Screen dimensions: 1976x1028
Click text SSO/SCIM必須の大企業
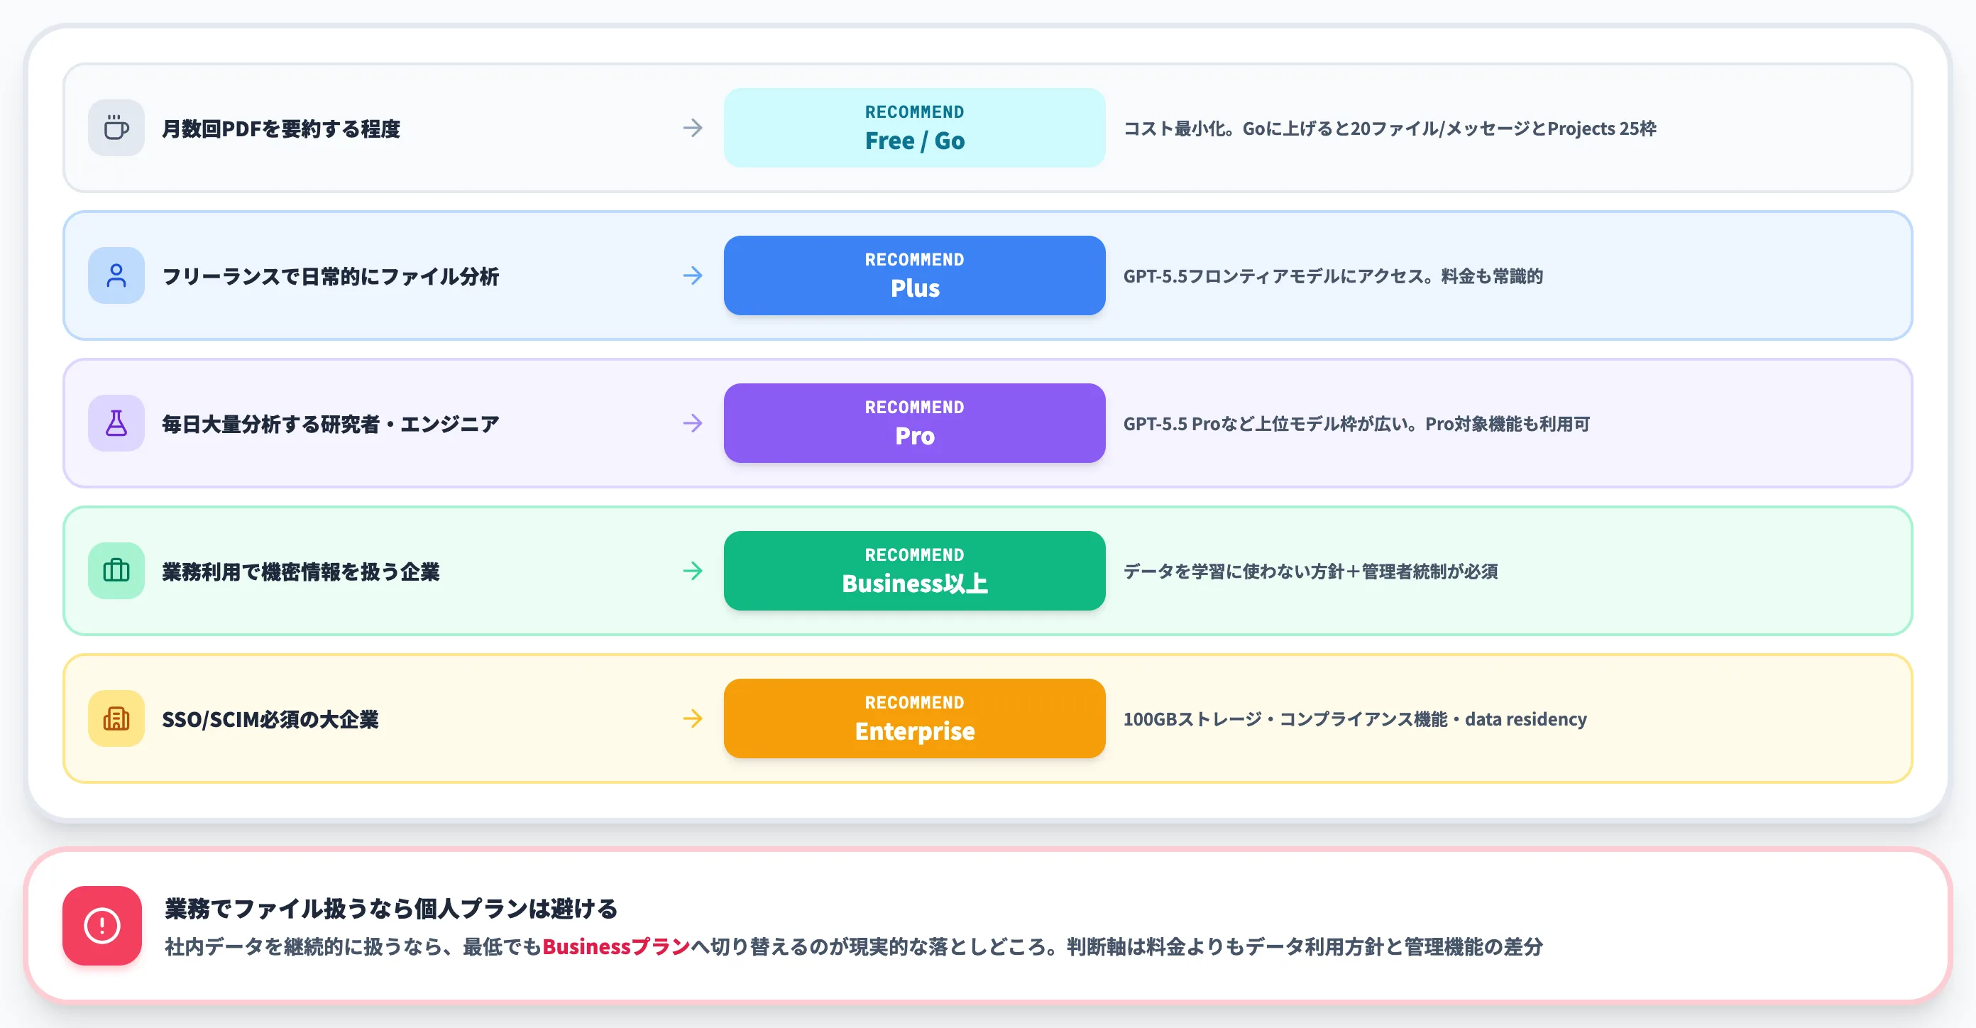pos(270,720)
